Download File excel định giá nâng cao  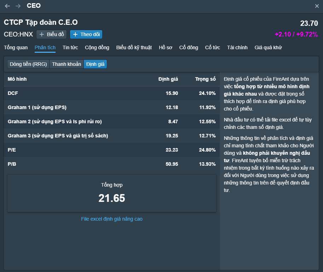pos(112,219)
